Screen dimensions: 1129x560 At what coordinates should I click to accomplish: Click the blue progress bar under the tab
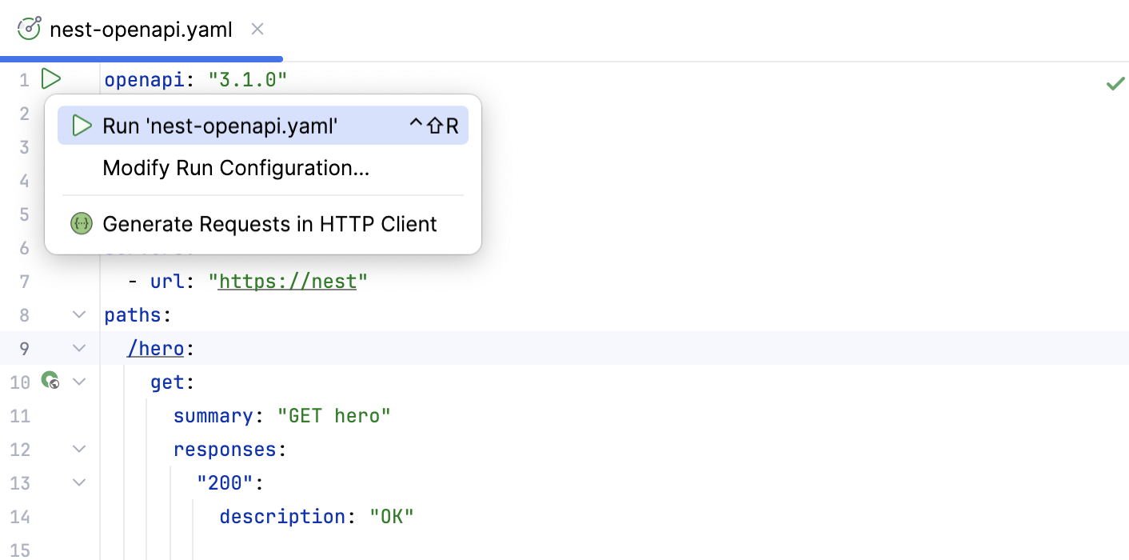(x=141, y=58)
